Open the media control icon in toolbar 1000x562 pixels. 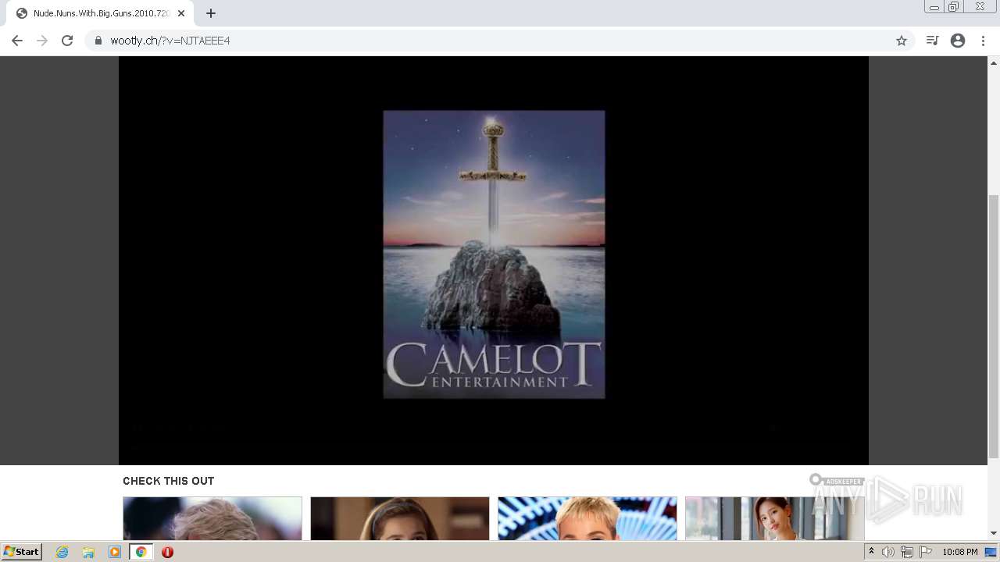(x=932, y=41)
